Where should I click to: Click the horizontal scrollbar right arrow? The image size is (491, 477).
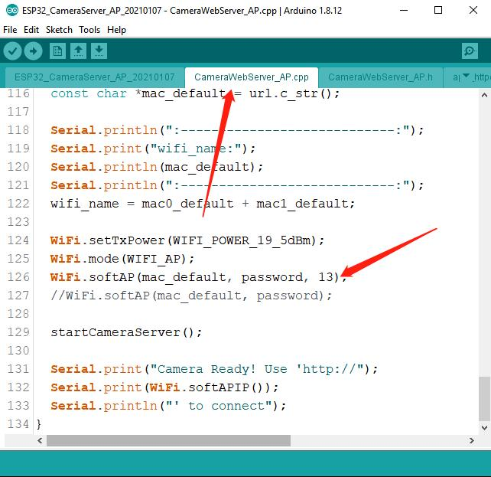tap(472, 441)
